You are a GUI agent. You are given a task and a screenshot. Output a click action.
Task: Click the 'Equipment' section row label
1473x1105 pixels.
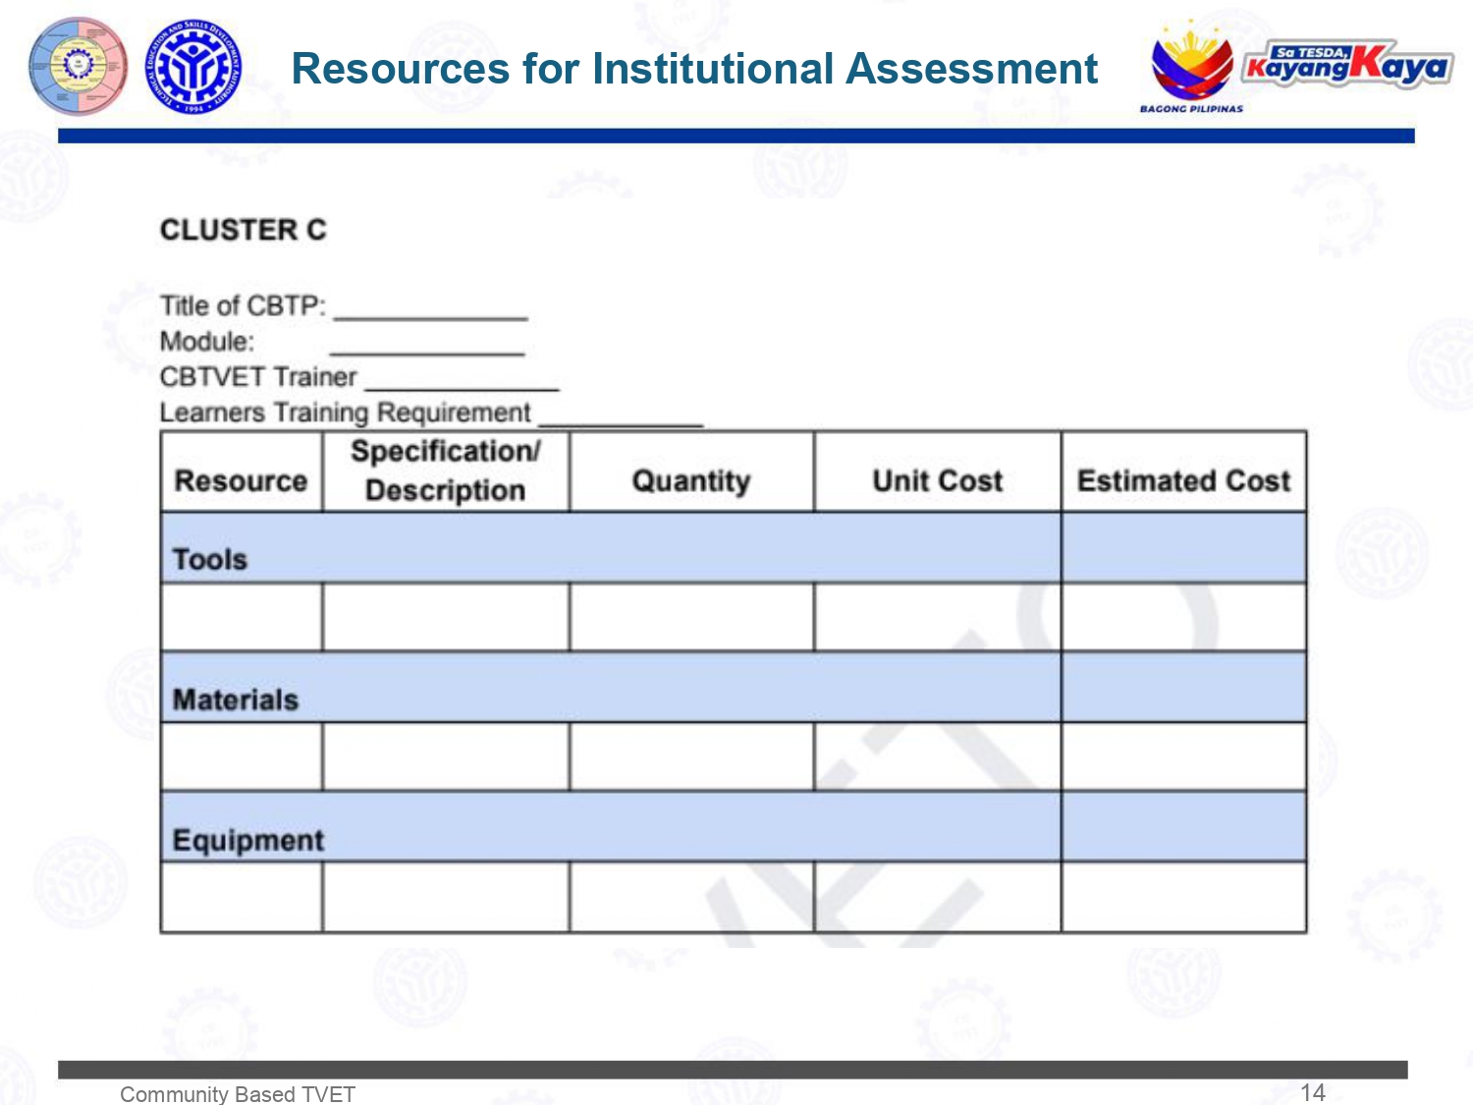click(x=248, y=841)
